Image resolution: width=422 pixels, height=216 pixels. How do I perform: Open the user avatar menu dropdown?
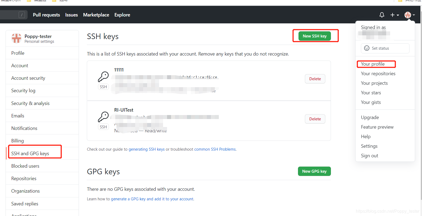[410, 15]
